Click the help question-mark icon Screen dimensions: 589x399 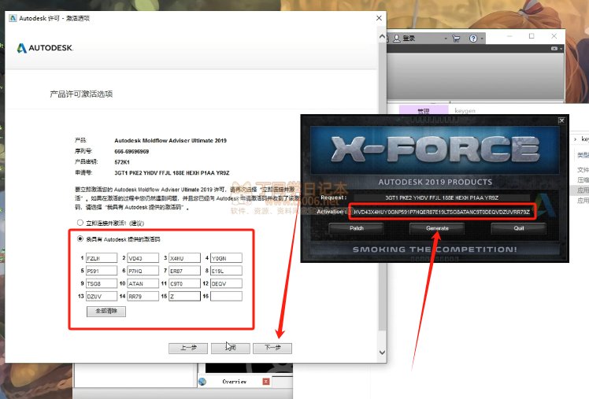click(x=473, y=39)
